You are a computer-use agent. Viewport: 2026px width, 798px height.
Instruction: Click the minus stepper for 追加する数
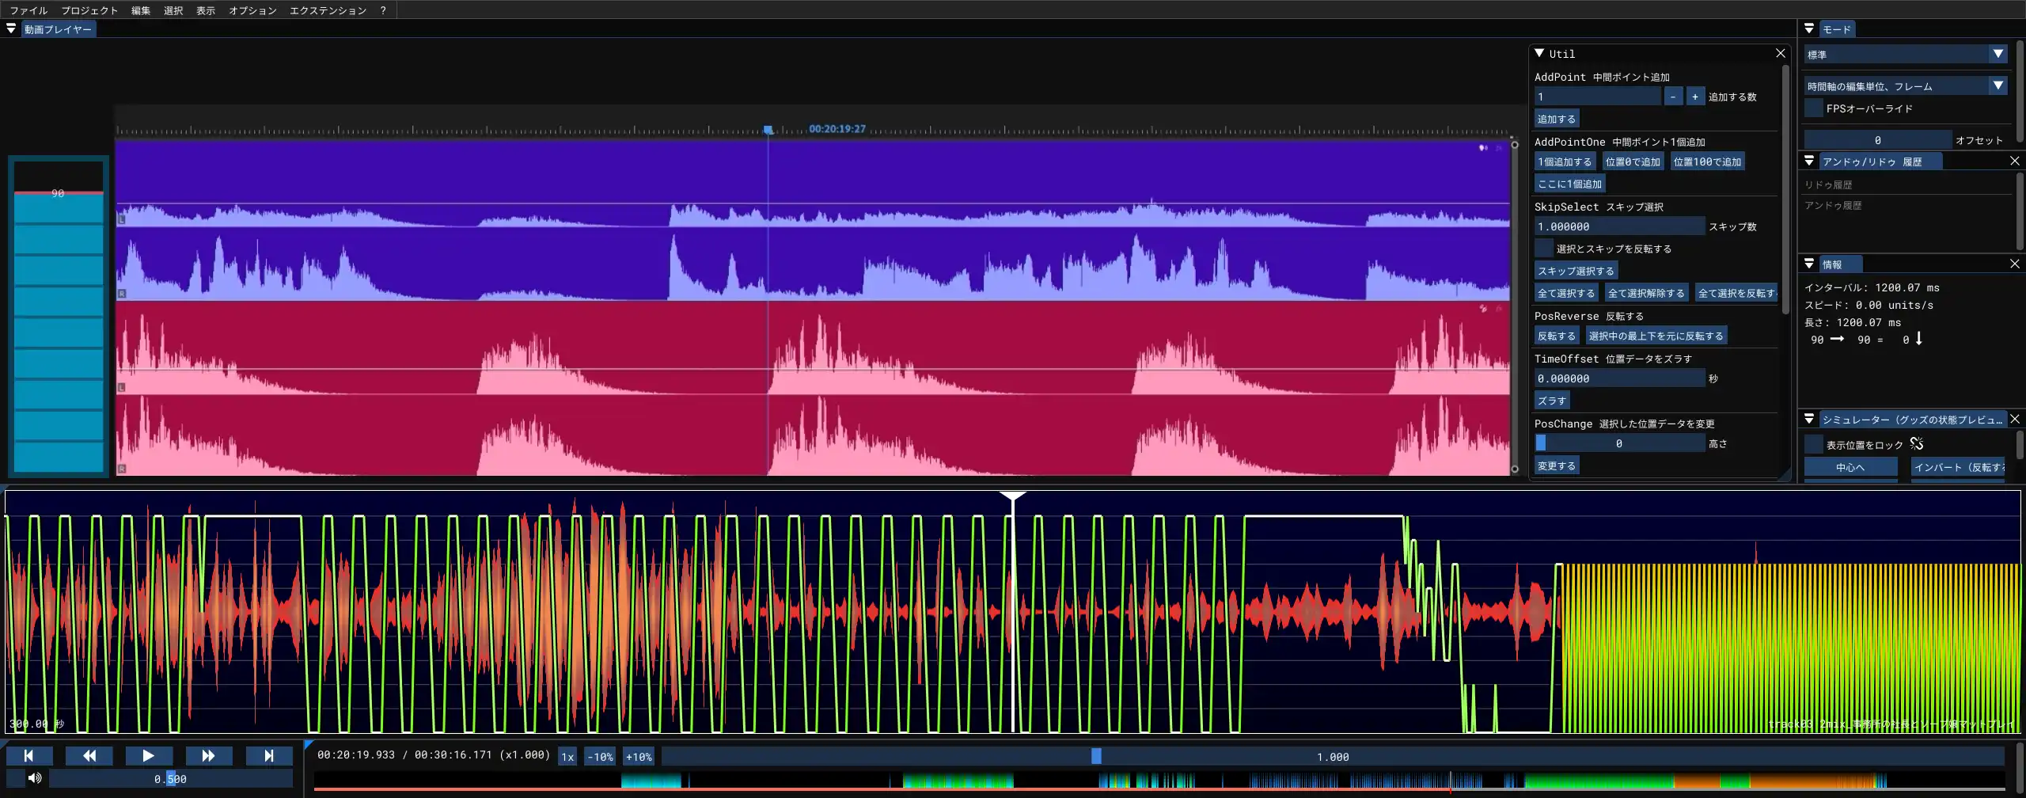(x=1674, y=97)
